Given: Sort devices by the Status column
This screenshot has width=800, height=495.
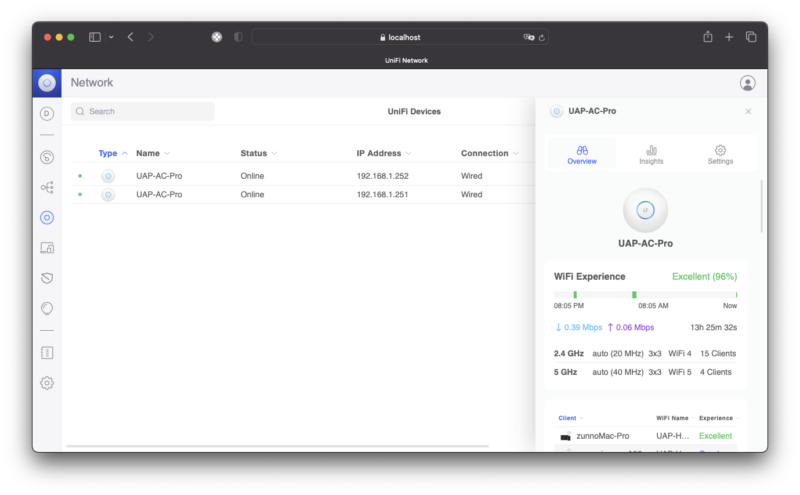Looking at the screenshot, I should tap(259, 153).
